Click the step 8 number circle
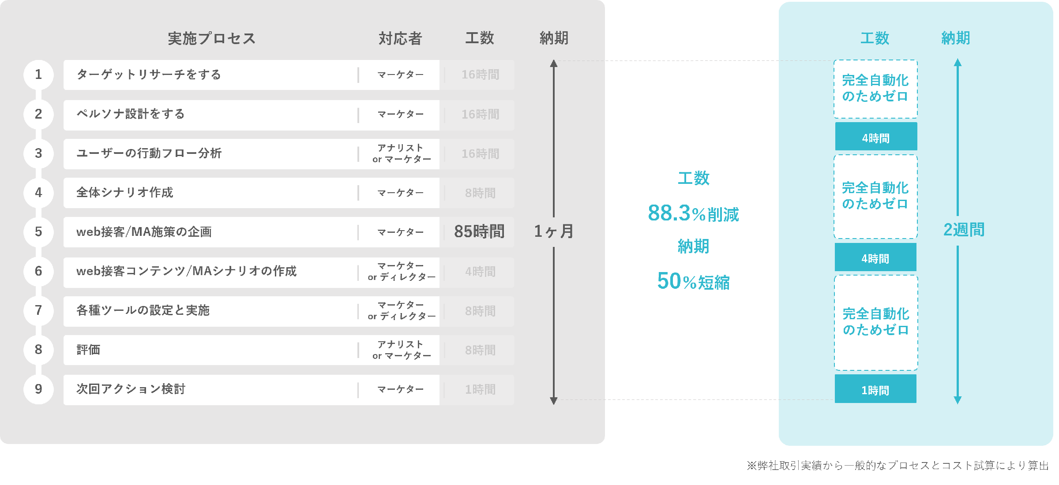Screen dimensions: 1059x485 pos(38,350)
